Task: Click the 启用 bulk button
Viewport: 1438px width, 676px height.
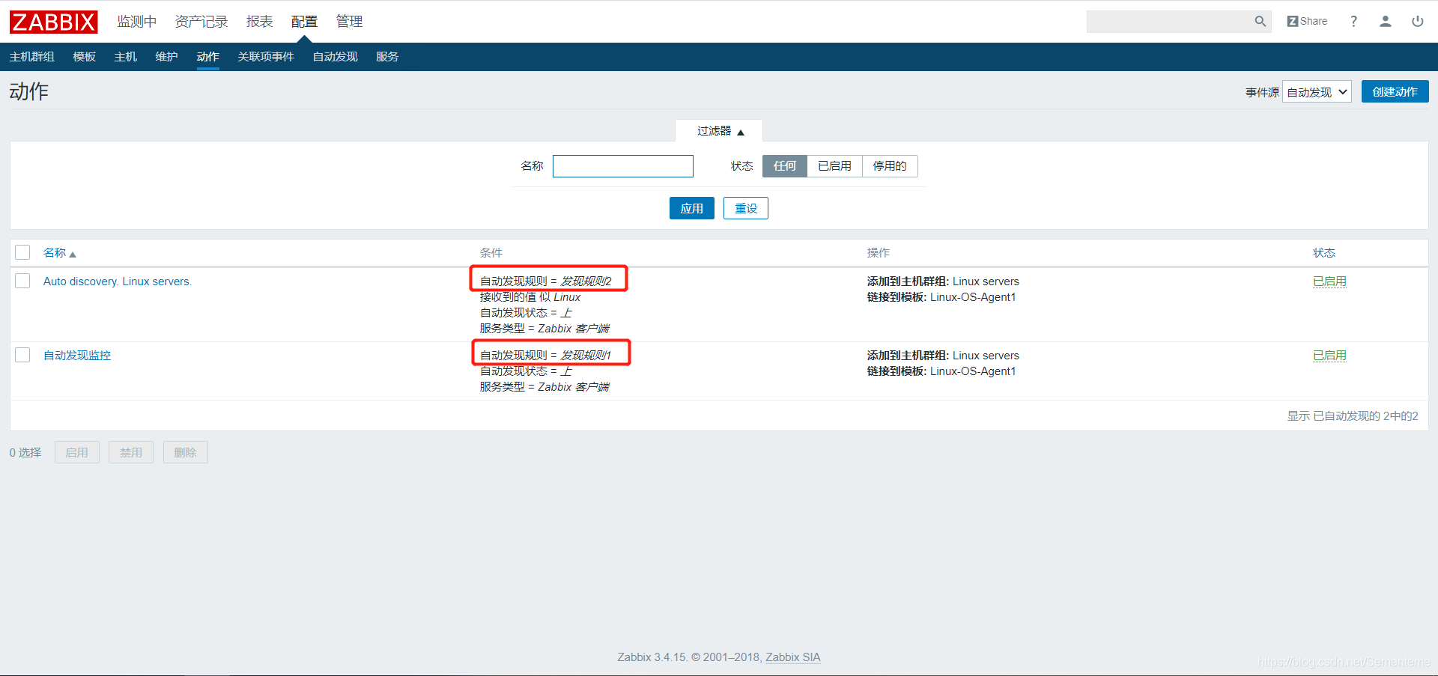Action: pyautogui.click(x=76, y=452)
